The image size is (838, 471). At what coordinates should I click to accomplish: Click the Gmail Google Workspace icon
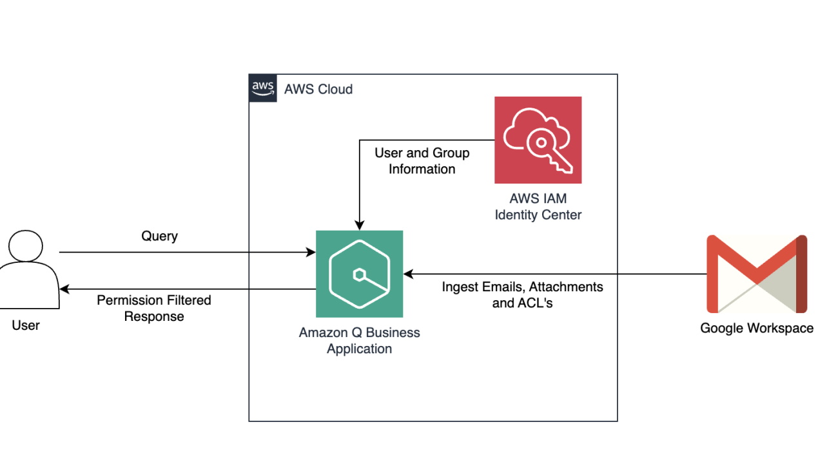point(757,274)
